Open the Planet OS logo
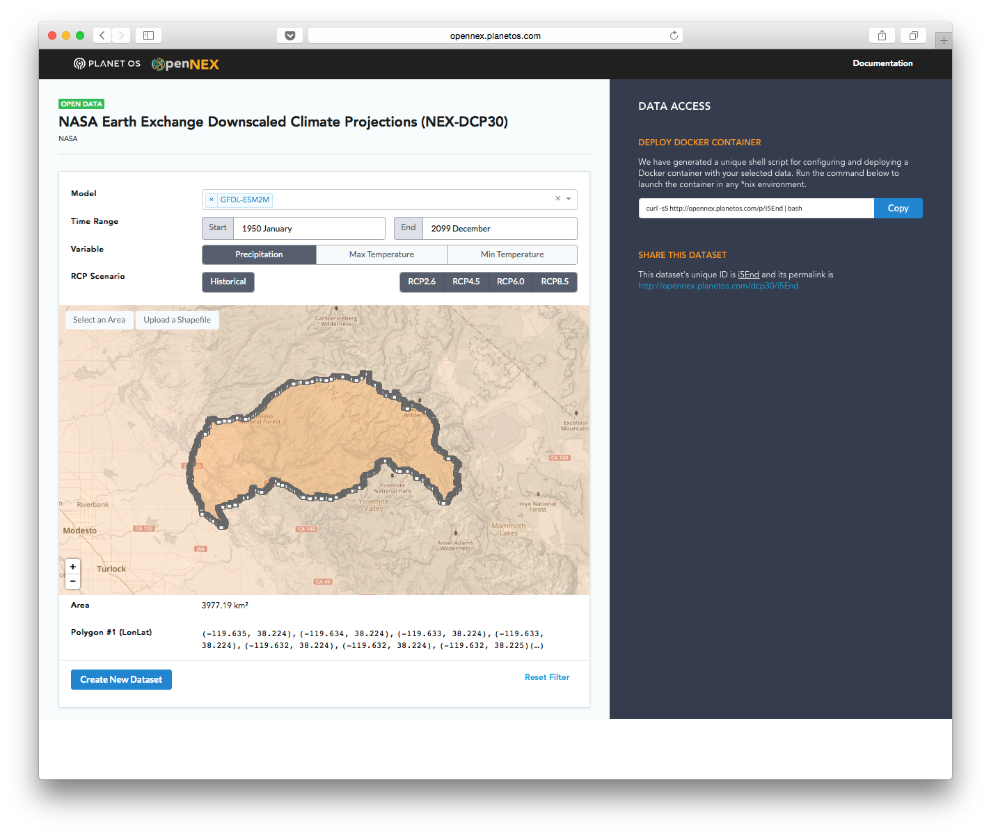The height and width of the screenshot is (835, 991). 107,64
